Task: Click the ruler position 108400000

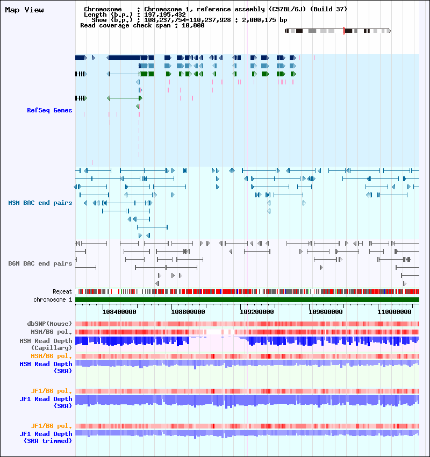Action: point(119,312)
